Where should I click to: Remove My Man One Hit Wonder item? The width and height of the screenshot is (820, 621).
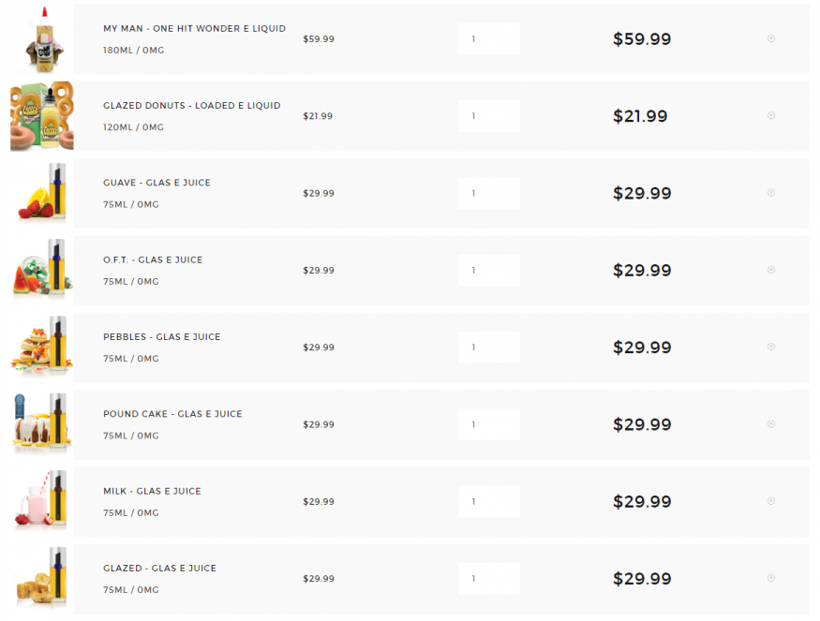(x=771, y=38)
